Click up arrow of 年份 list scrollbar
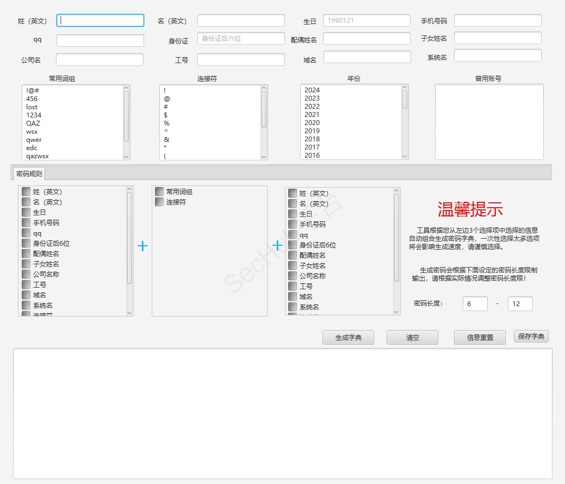Screen dimensions: 565x484 click(405, 88)
